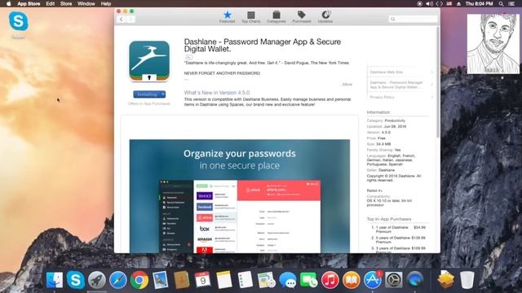Screen dimensions: 522x293
Task: Open the Updates toolbar icon
Action: (325, 15)
